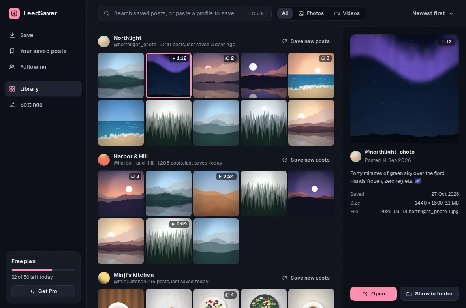Filter by Videos
The image size is (466, 308).
347,13
